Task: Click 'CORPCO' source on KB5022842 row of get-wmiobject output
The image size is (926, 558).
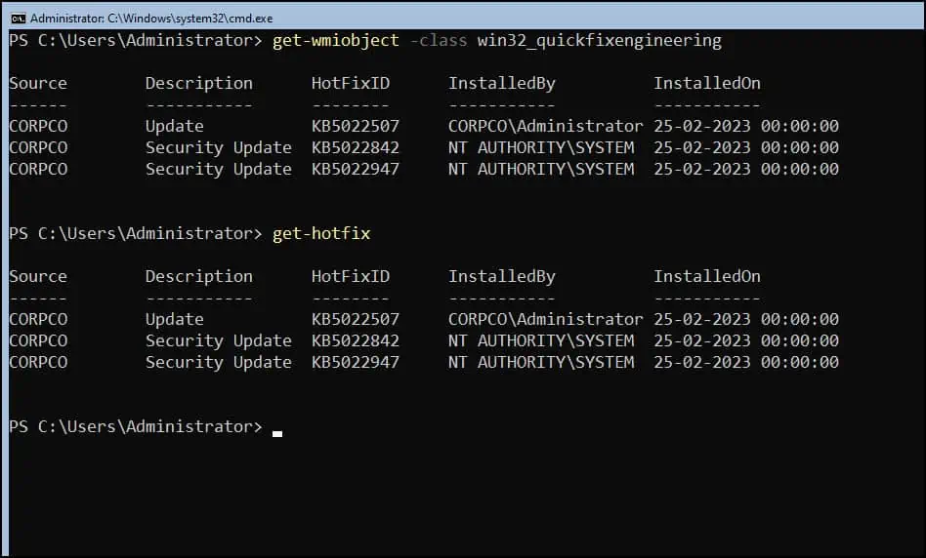Action: (x=38, y=148)
